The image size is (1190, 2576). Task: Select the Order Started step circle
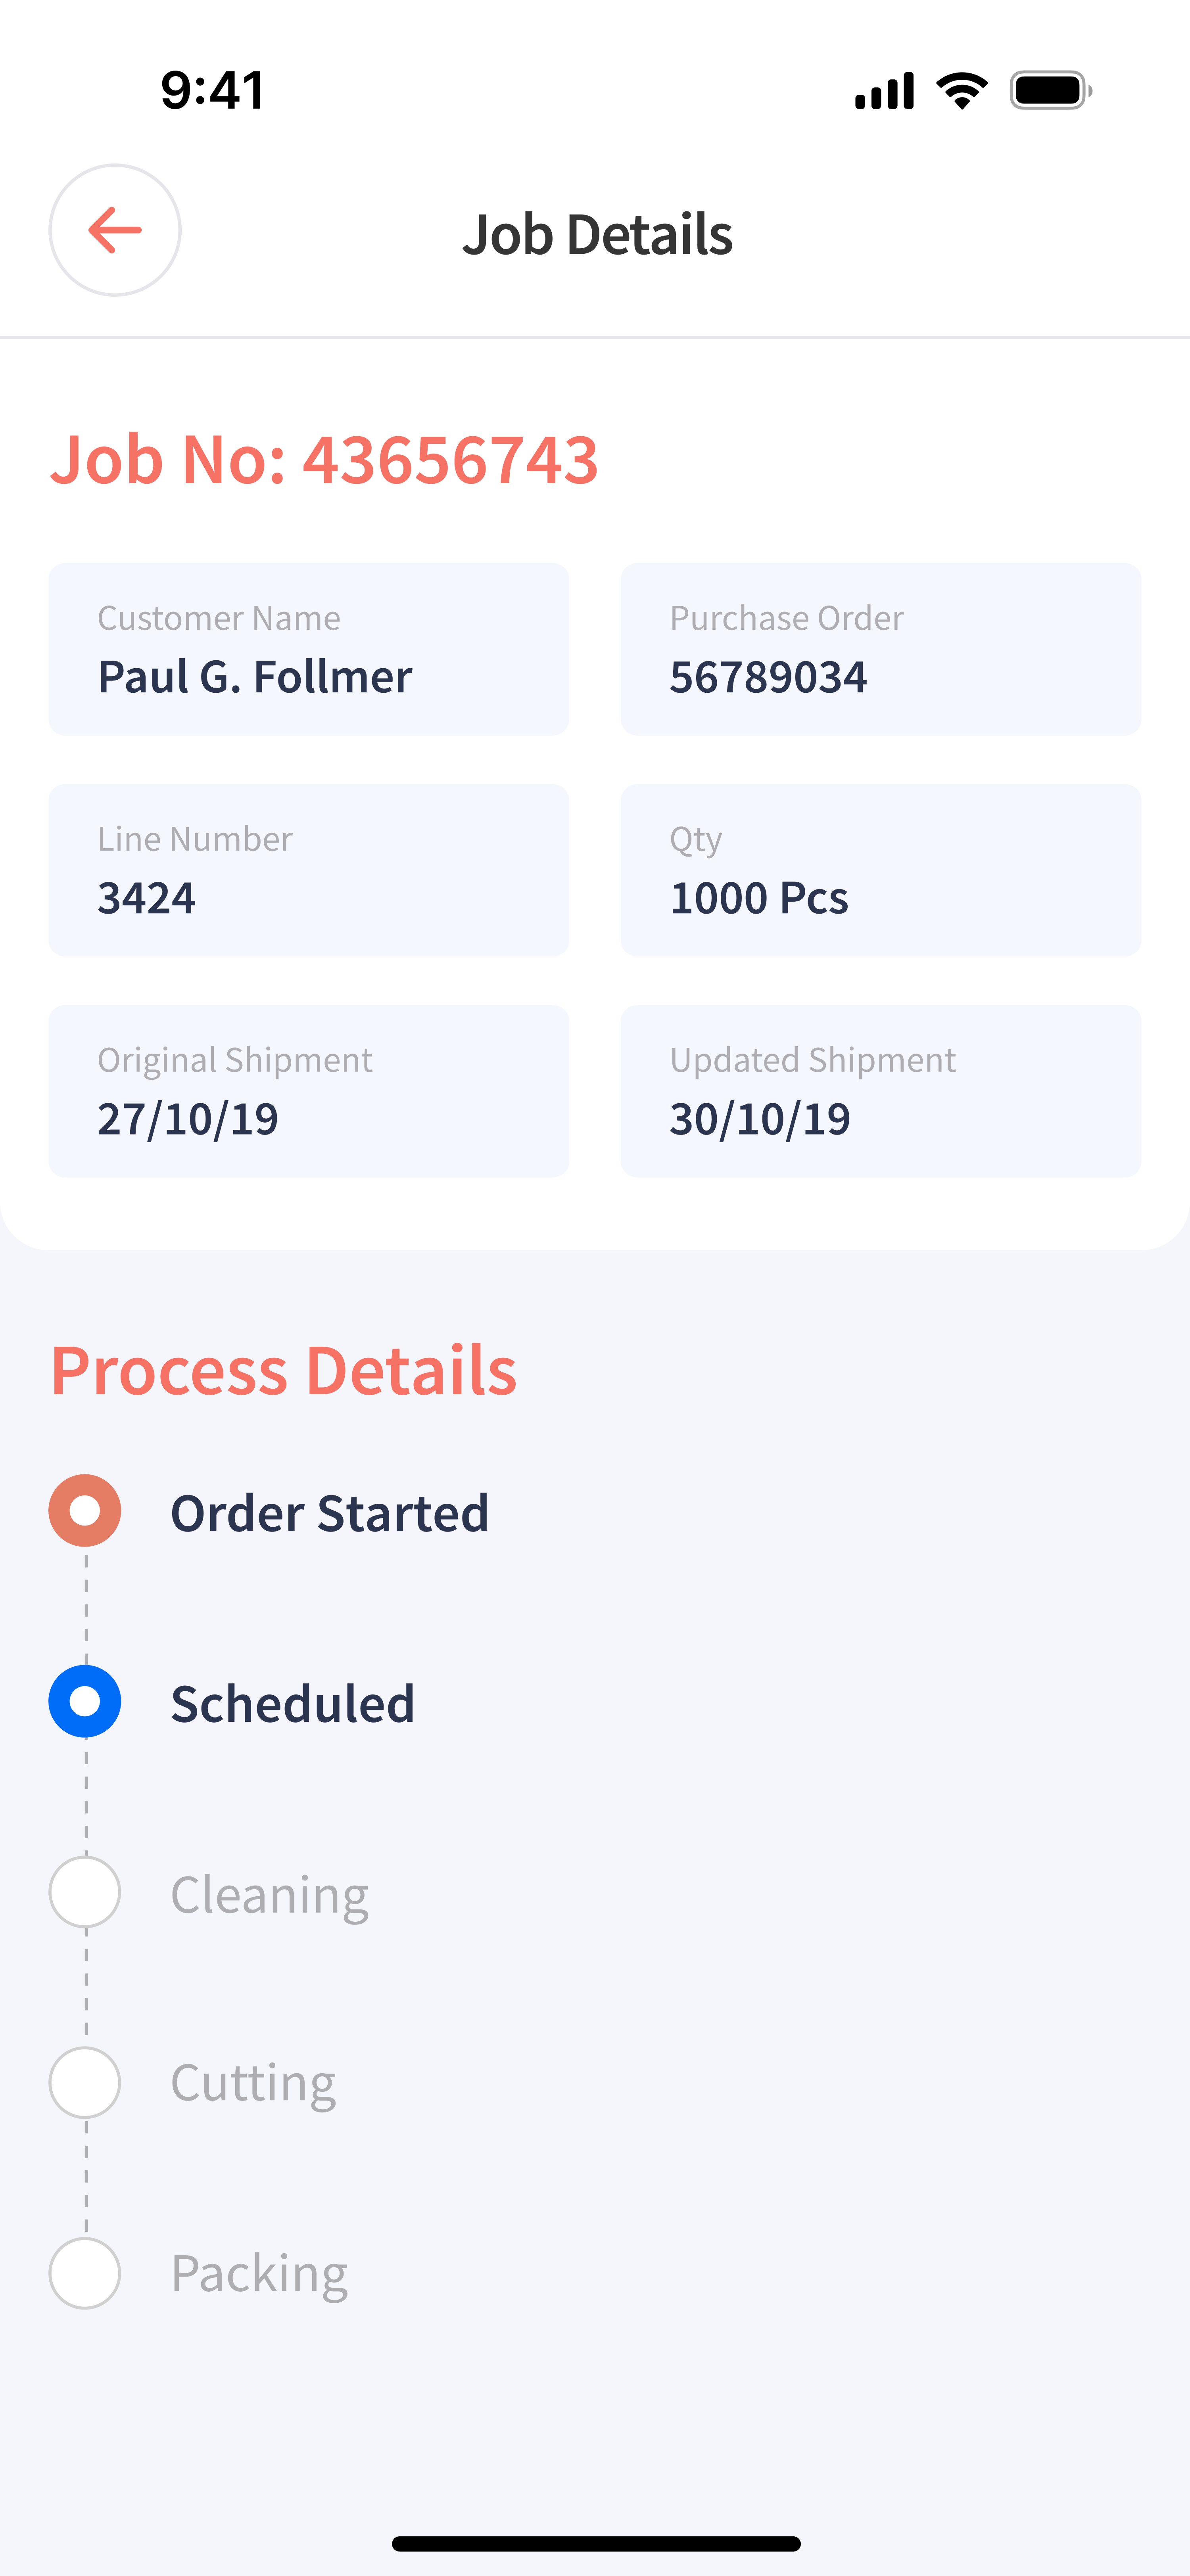click(85, 1510)
